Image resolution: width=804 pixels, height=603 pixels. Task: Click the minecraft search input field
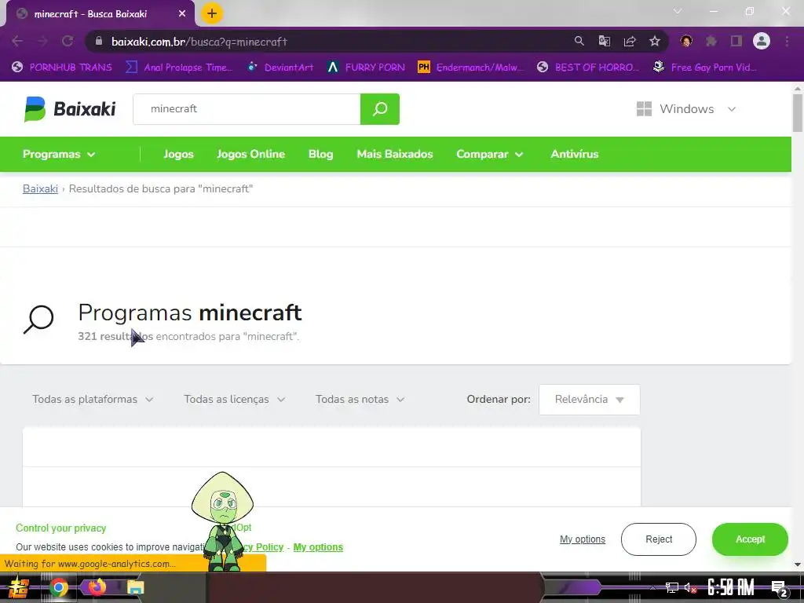point(247,108)
